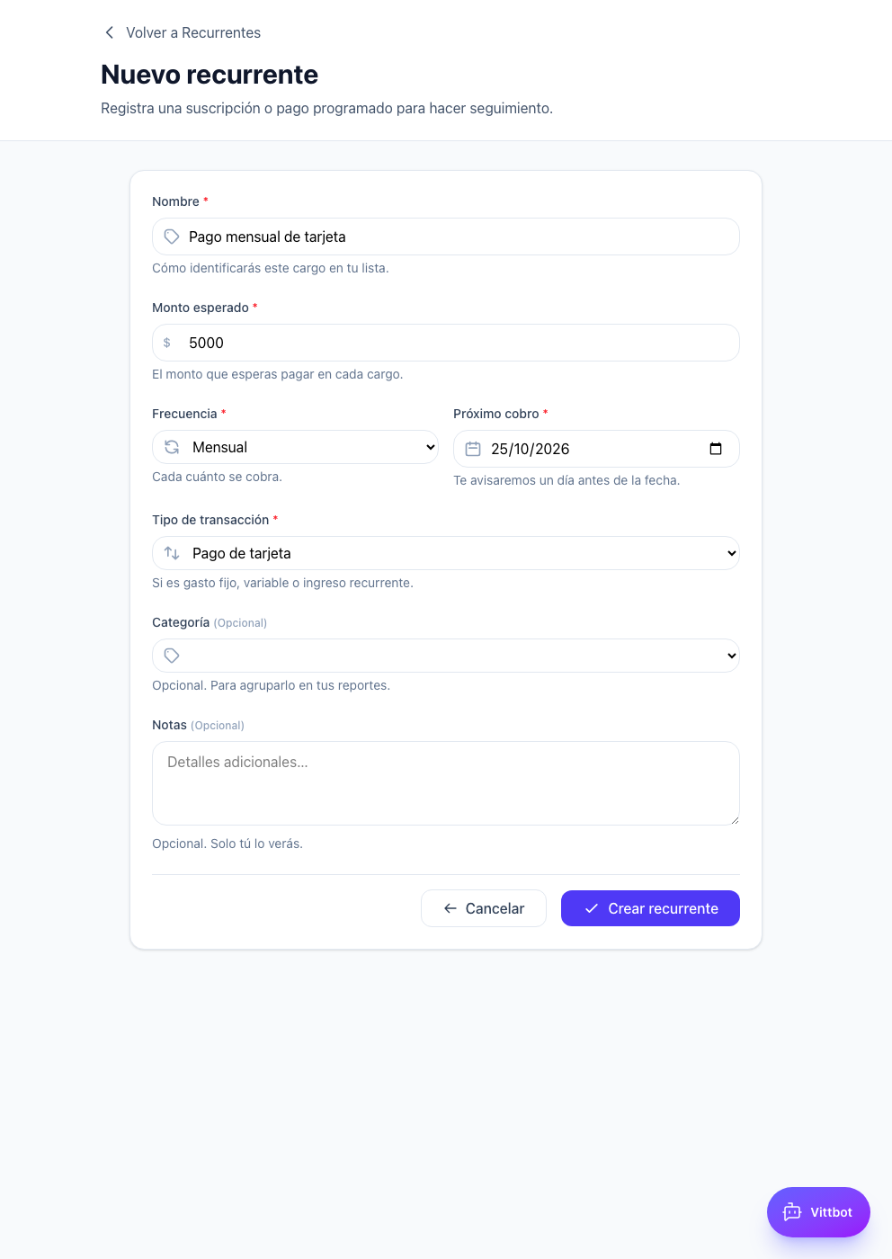Submit with the Crear recurrente button
Viewport: 892px width, 1259px height.
[650, 908]
